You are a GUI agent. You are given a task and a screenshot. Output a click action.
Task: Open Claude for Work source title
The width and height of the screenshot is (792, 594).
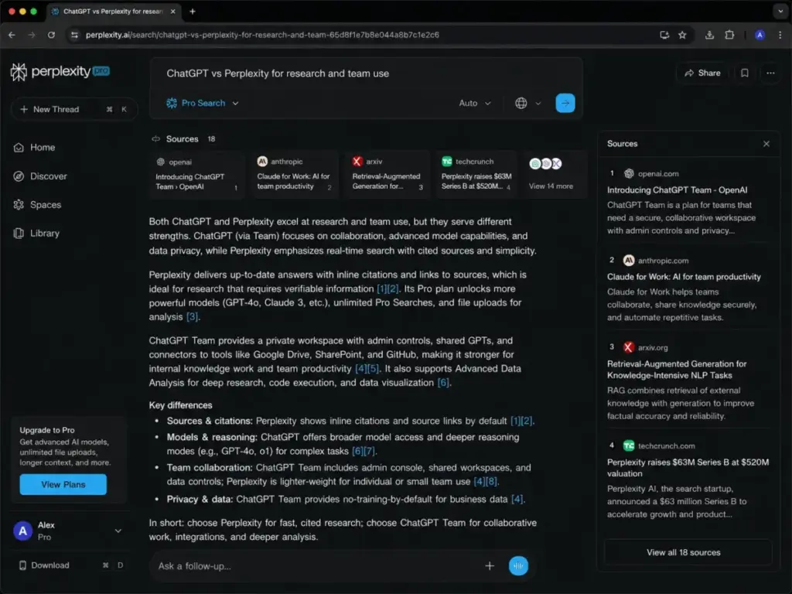684,277
